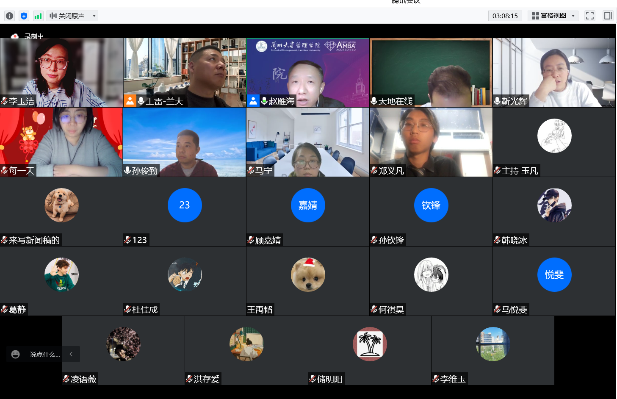Open the side panel layout icon
617x399 pixels.
pos(608,16)
